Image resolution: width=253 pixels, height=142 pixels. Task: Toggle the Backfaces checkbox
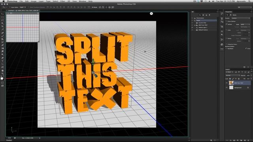[x=226, y=49]
